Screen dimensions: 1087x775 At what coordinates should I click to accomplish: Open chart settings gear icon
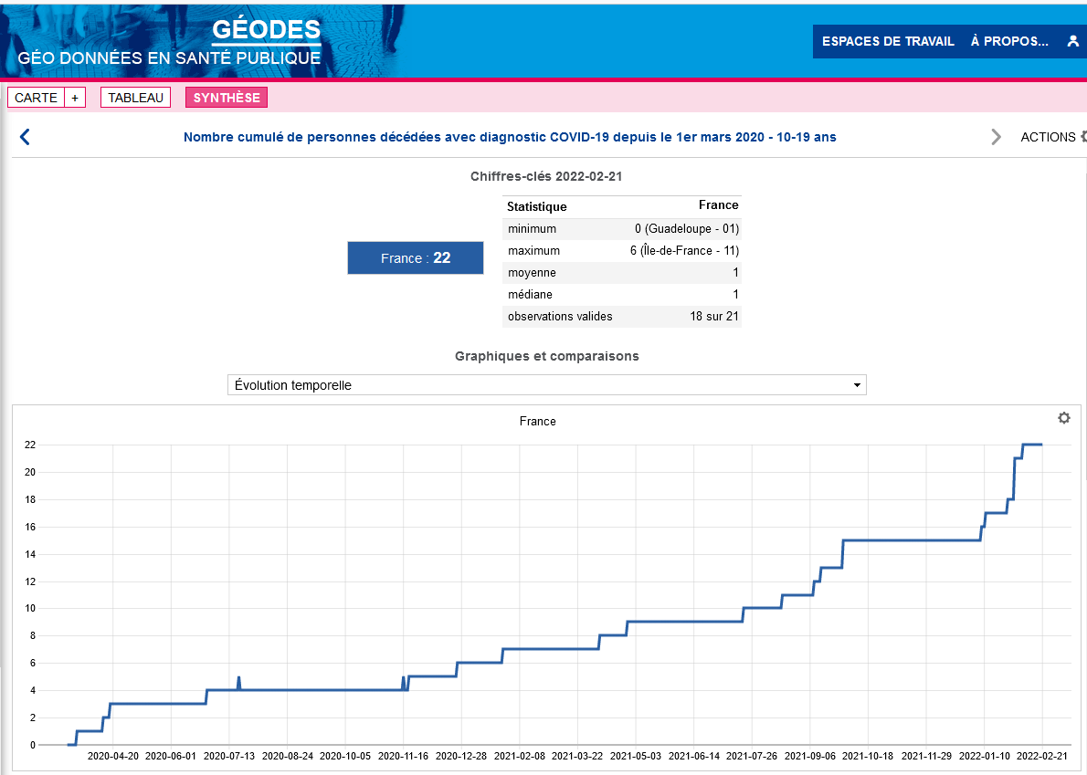(x=1063, y=418)
